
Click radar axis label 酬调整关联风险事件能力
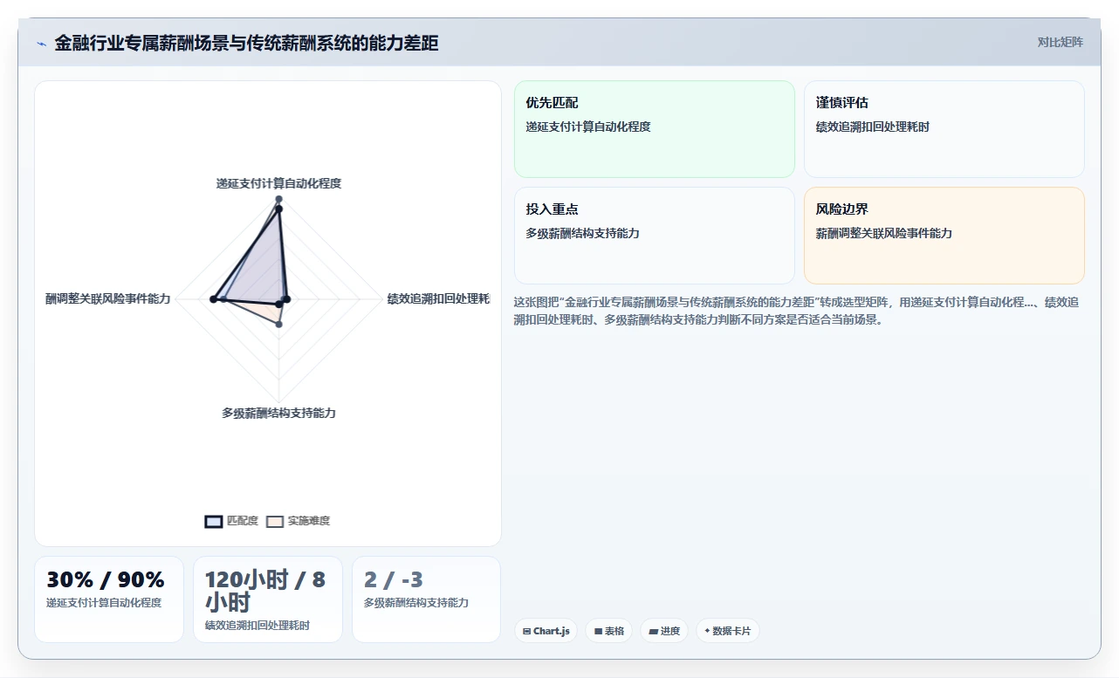click(x=108, y=298)
